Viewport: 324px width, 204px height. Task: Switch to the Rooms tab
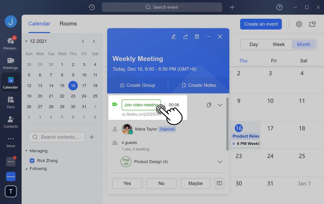tap(68, 24)
